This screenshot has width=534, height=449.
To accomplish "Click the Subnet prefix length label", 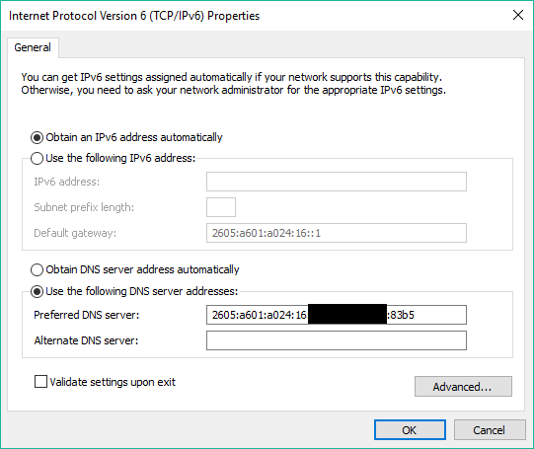I will coord(84,207).
